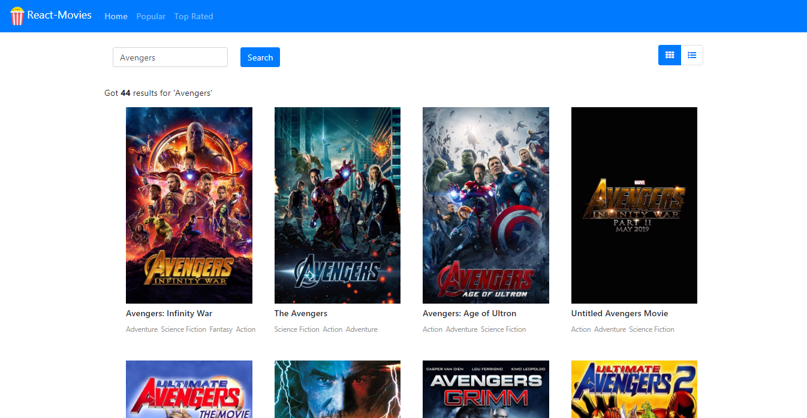Switch to grid view layout

pos(670,55)
